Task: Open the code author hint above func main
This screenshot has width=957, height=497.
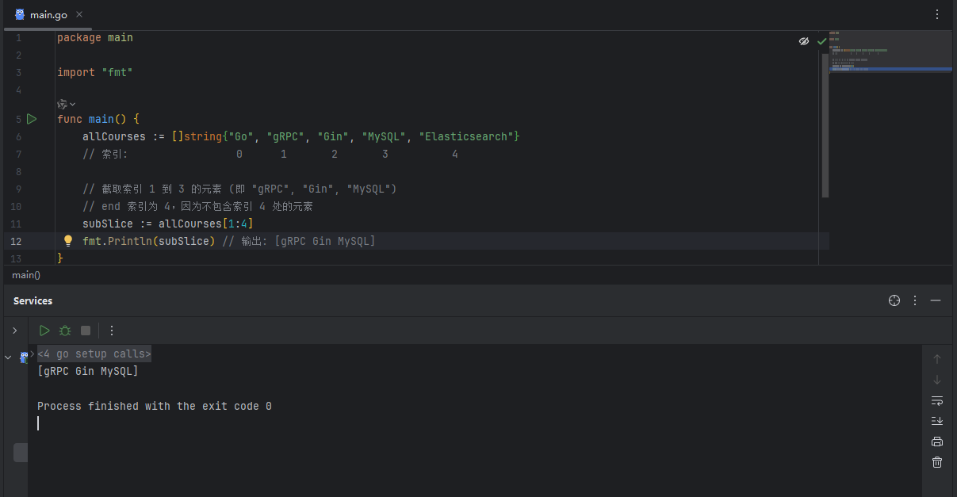Action: pyautogui.click(x=67, y=104)
